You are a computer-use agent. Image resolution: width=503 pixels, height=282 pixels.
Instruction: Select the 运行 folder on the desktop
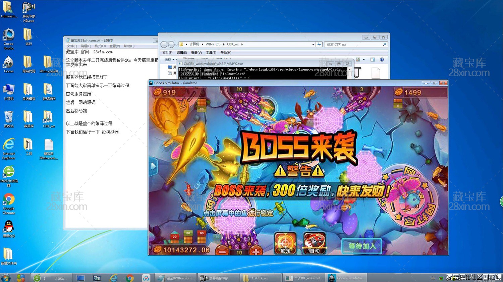click(29, 37)
